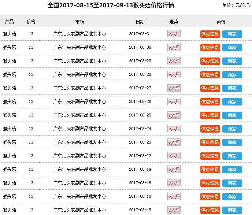Open 商家 button for 2017-08-29 row
Screen dimensions: 252x215
point(232,61)
